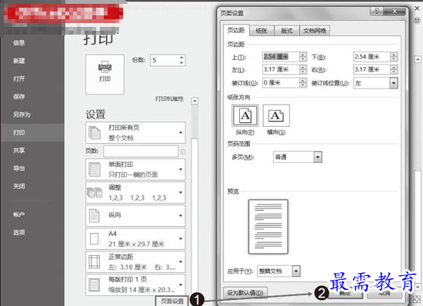Click the Printer Properties link
This screenshot has height=306, width=423.
click(169, 99)
